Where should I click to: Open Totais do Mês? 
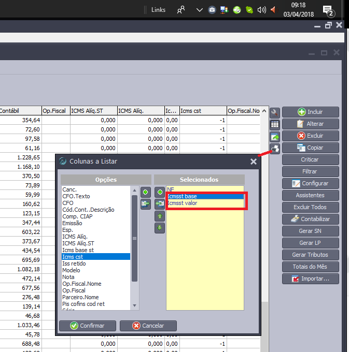(310, 267)
